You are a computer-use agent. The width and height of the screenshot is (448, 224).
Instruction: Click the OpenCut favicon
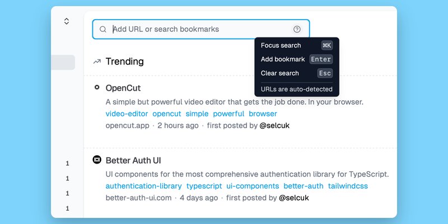click(x=97, y=87)
